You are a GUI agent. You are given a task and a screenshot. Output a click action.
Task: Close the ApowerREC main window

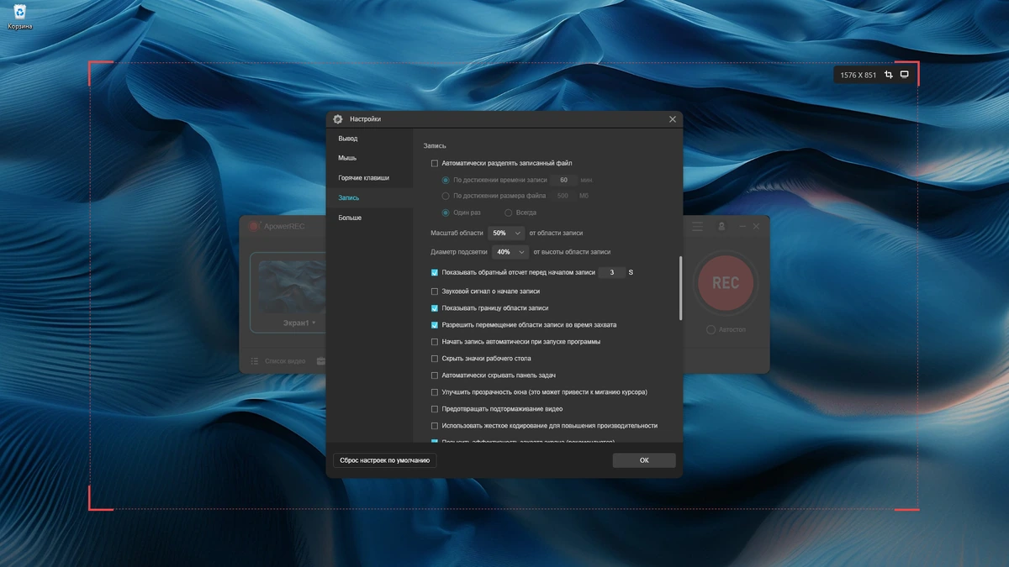tap(756, 227)
